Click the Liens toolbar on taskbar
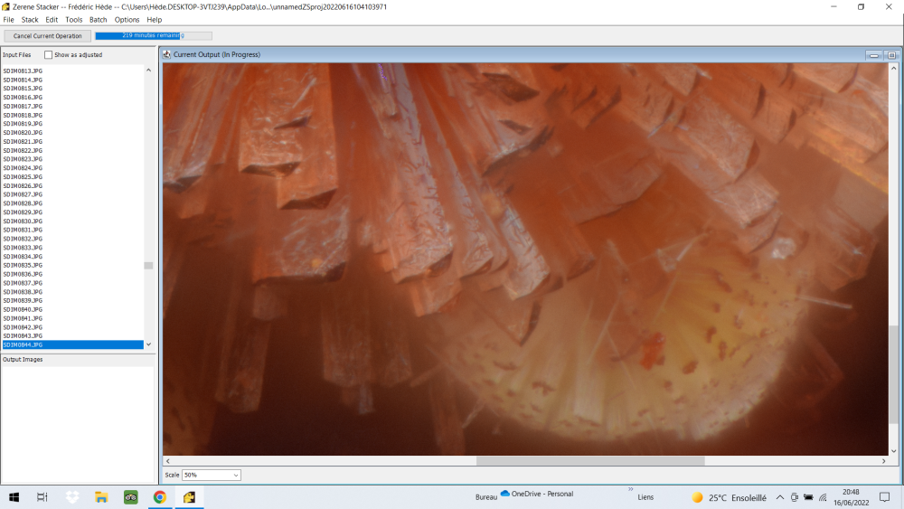 pos(645,497)
